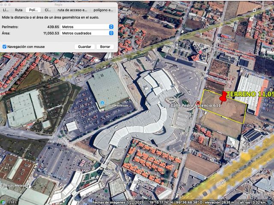The image size is (274, 205).
Task: Click the area value 11,050.53
Action: (x=51, y=33)
